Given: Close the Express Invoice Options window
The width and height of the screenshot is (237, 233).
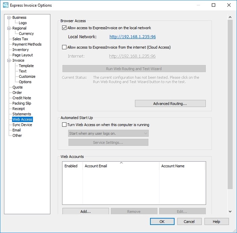Looking at the screenshot, I should (229, 5).
